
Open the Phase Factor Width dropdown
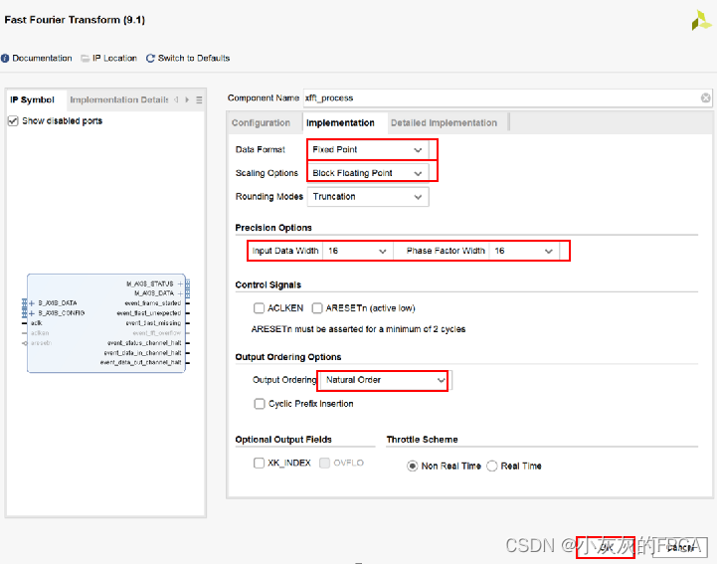tap(524, 251)
